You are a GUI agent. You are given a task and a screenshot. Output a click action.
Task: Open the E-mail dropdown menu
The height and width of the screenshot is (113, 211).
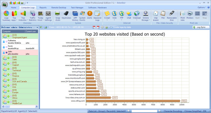[107, 16]
